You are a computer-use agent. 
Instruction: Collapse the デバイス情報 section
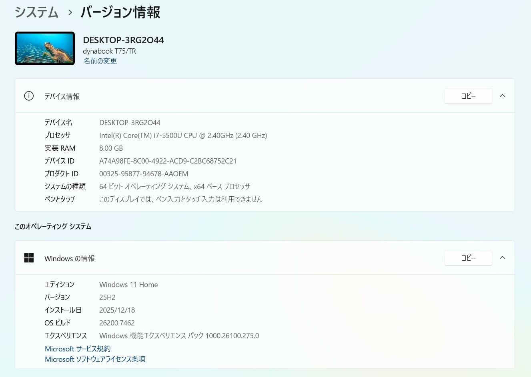click(503, 96)
